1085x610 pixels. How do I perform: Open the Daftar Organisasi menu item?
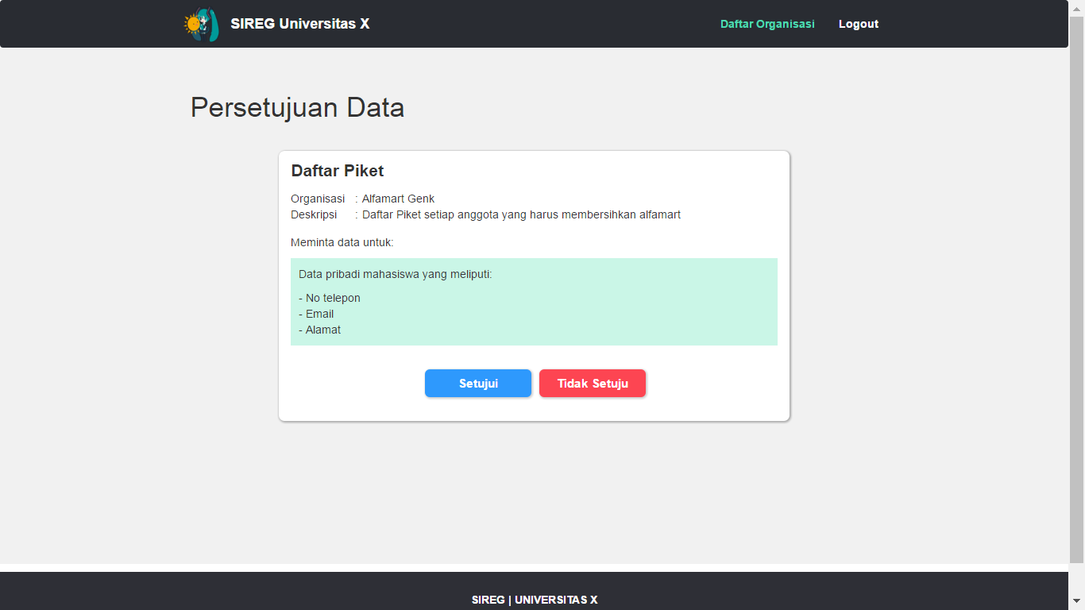(767, 24)
